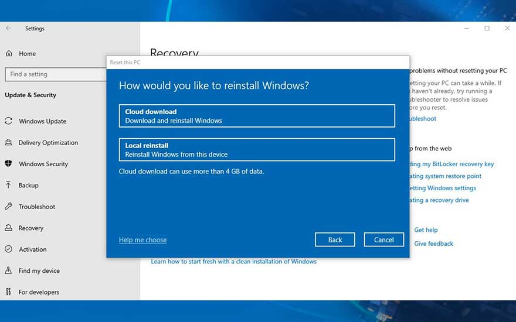The image size is (516, 322).
Task: Click the 'Cloud download can use more than 4 GB' note
Action: pyautogui.click(x=191, y=171)
